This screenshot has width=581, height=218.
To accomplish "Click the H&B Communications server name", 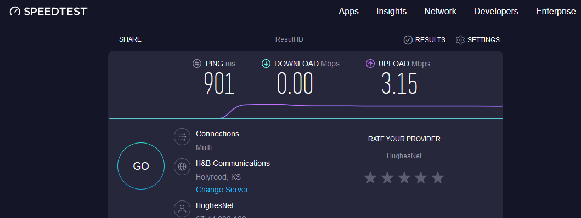I will tap(233, 163).
